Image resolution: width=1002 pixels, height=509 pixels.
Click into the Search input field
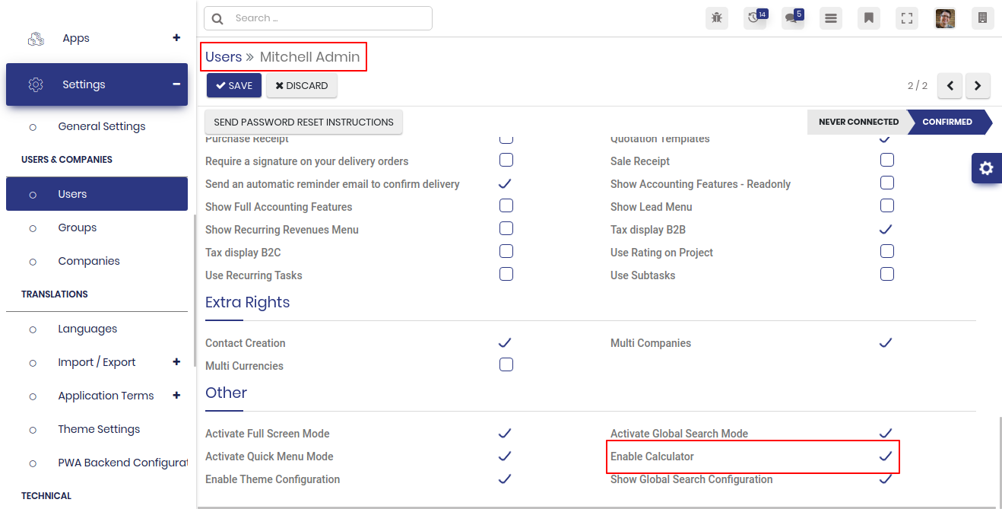tap(319, 18)
